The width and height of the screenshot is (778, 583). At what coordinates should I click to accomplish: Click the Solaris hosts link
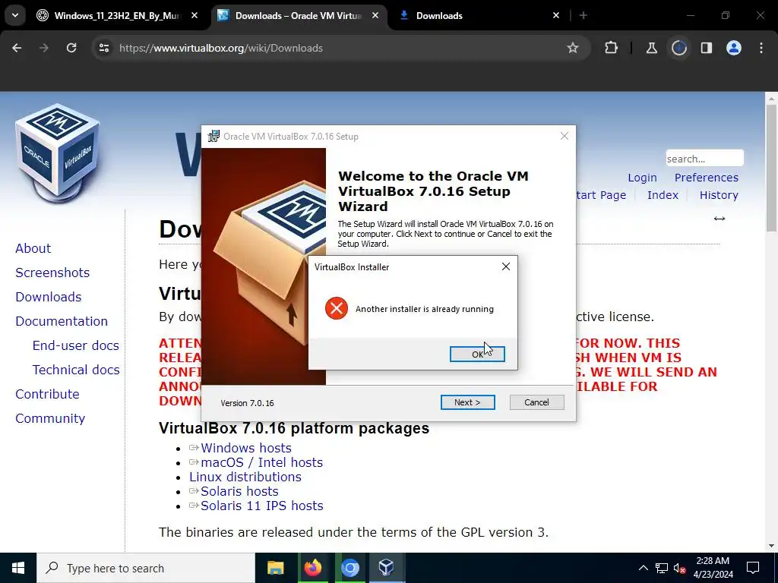pos(239,491)
